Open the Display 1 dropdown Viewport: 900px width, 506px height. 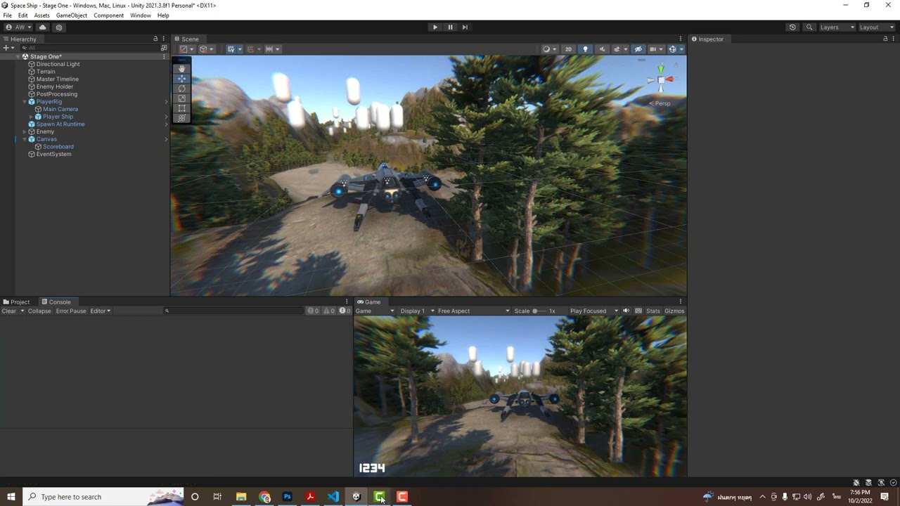[416, 311]
